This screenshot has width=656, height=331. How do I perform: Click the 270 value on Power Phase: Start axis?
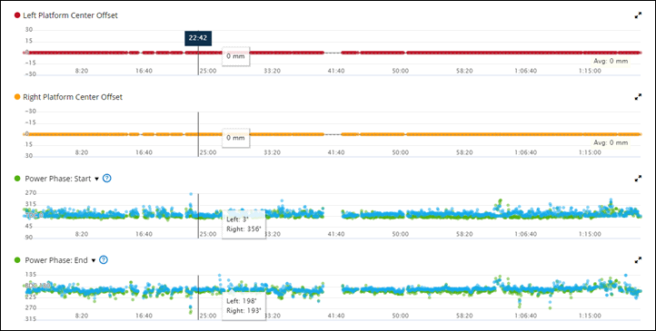tap(31, 193)
